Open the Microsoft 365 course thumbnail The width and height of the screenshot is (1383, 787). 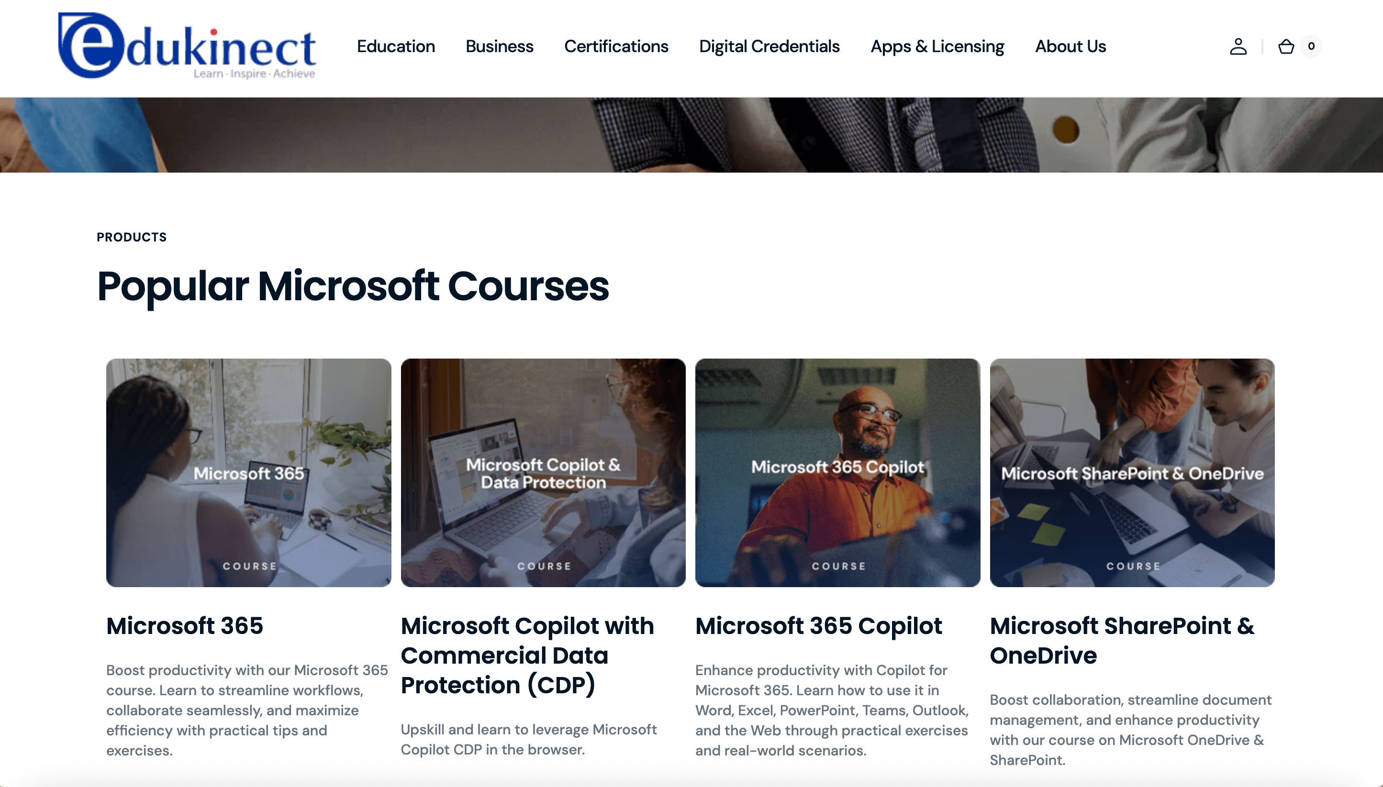[x=249, y=472]
